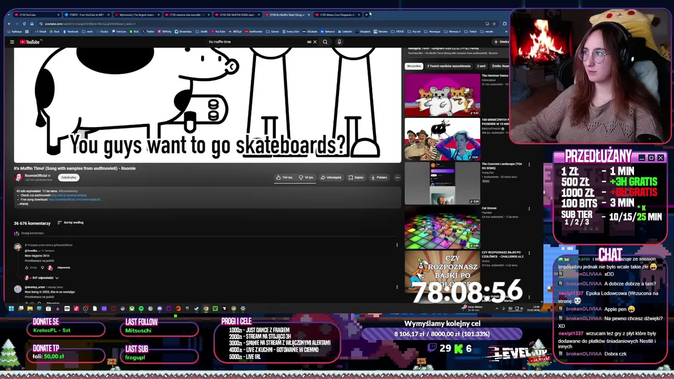Open options for the Cat Groove video
The height and width of the screenshot is (379, 674).
[x=529, y=209]
